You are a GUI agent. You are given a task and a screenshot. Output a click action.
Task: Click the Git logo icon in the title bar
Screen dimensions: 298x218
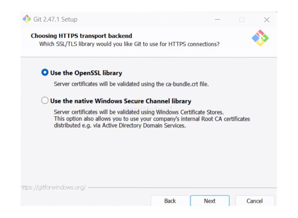[x=27, y=19]
